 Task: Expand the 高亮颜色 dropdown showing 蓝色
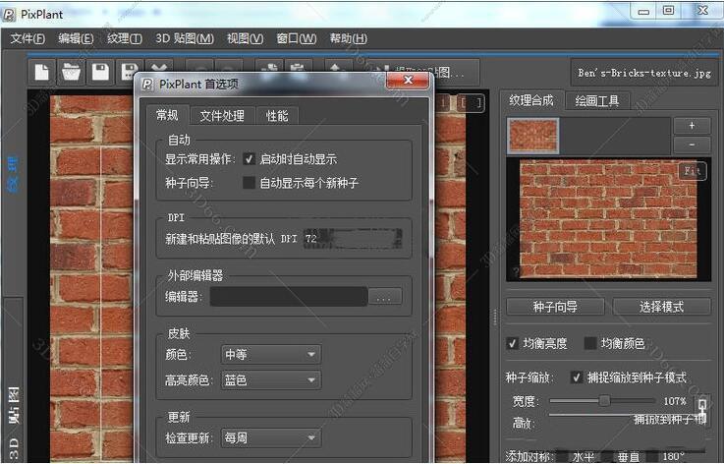(271, 379)
